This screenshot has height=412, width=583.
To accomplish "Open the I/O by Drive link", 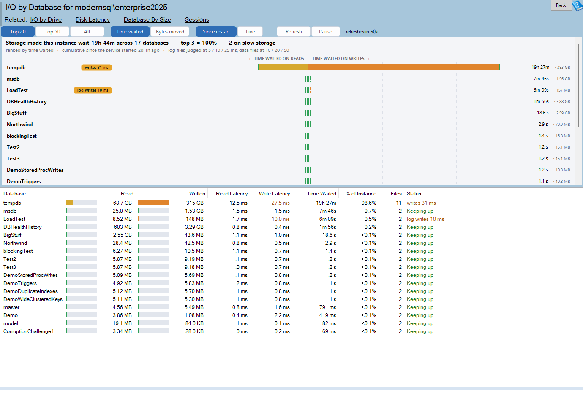I will [46, 19].
